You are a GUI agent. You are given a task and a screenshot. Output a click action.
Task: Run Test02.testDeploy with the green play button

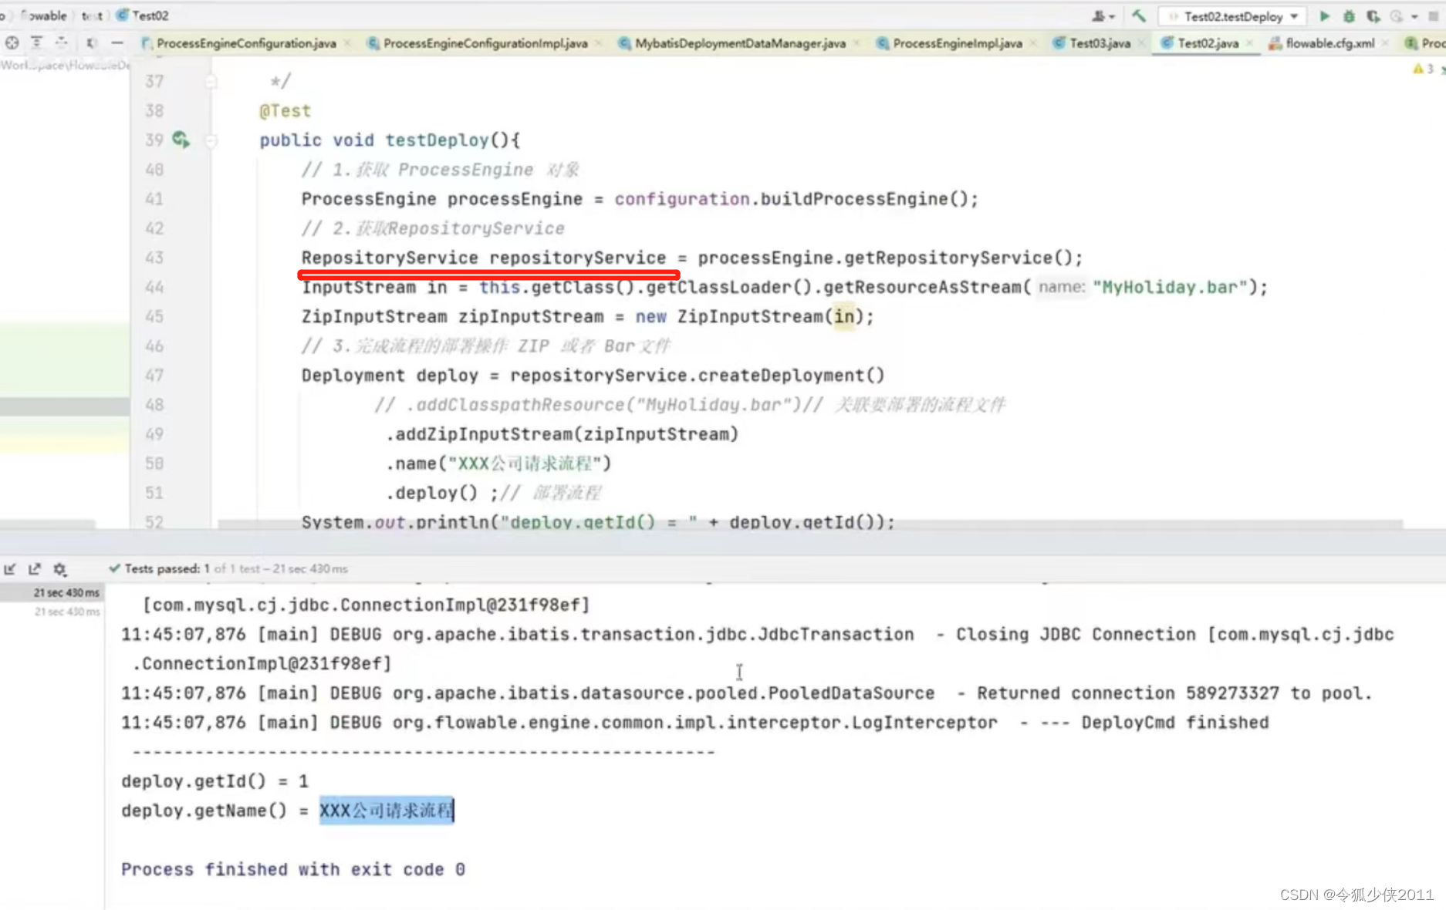coord(1324,15)
